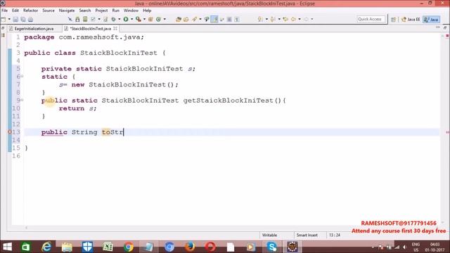The image size is (450, 253).
Task: Click the Writable status entry
Action: coord(269,235)
